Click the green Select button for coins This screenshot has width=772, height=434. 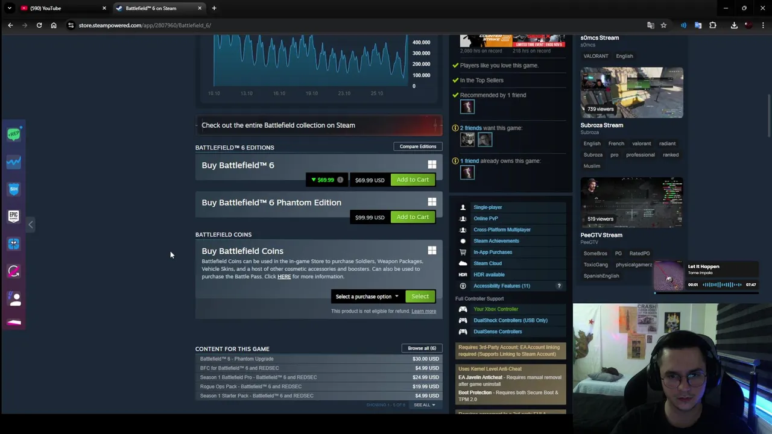(420, 297)
